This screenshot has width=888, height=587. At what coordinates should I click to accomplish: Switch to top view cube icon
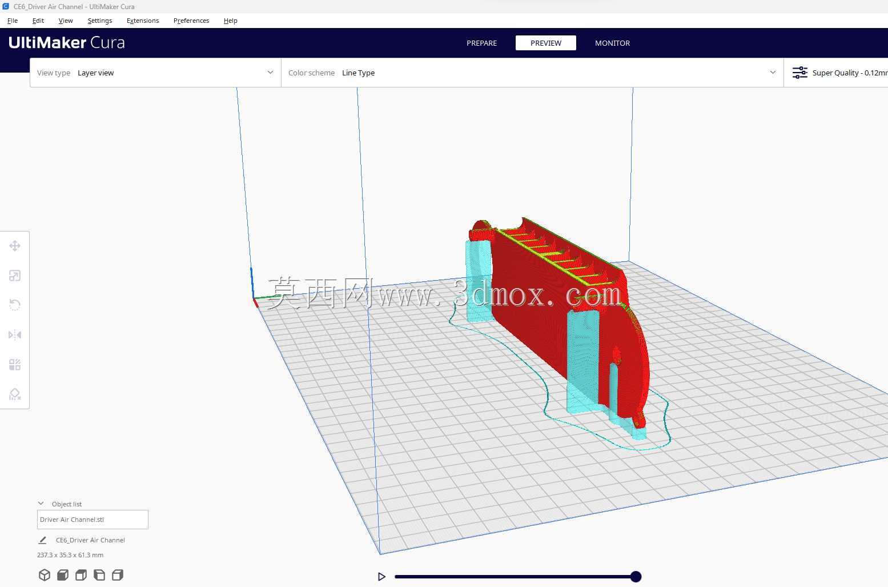pos(81,575)
